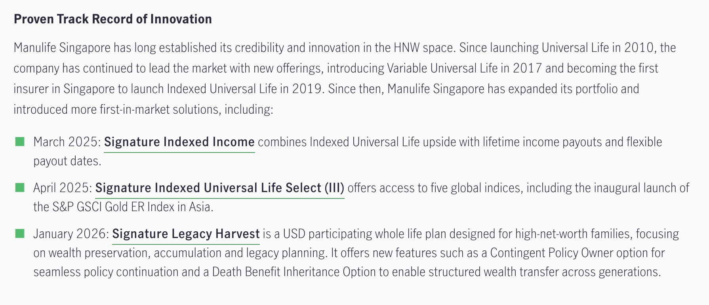709x305 pixels.
Task: Click green bullet square beside January 2026
Action: click(x=19, y=233)
